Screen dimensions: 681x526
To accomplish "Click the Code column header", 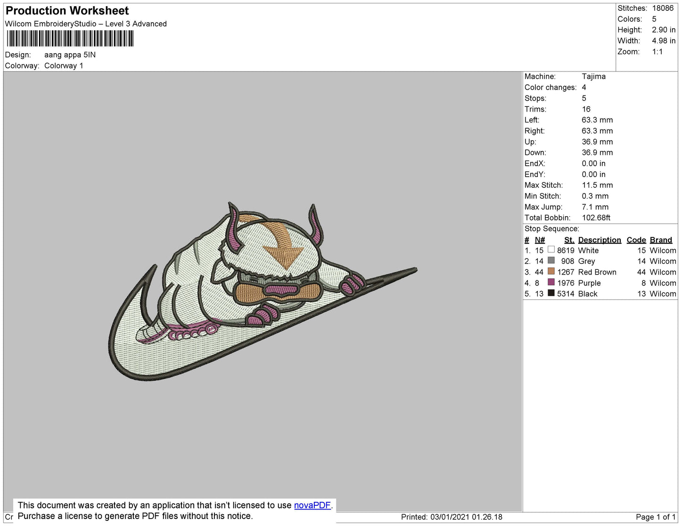I will pyautogui.click(x=636, y=240).
